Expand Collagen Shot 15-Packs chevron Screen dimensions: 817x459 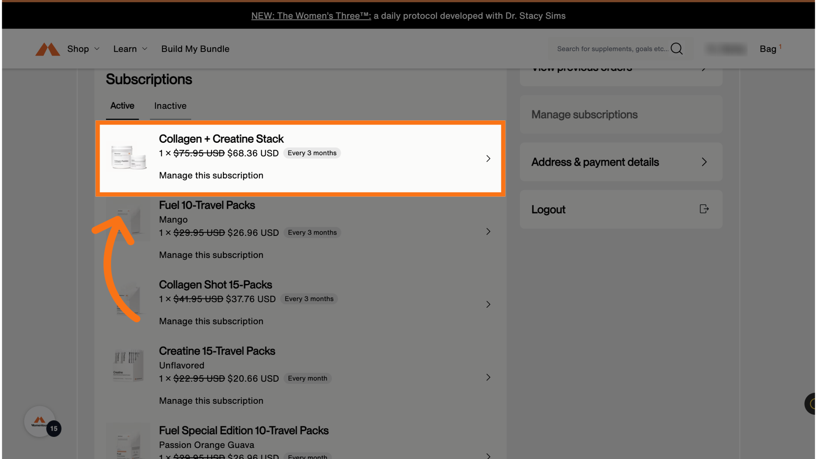[488, 304]
